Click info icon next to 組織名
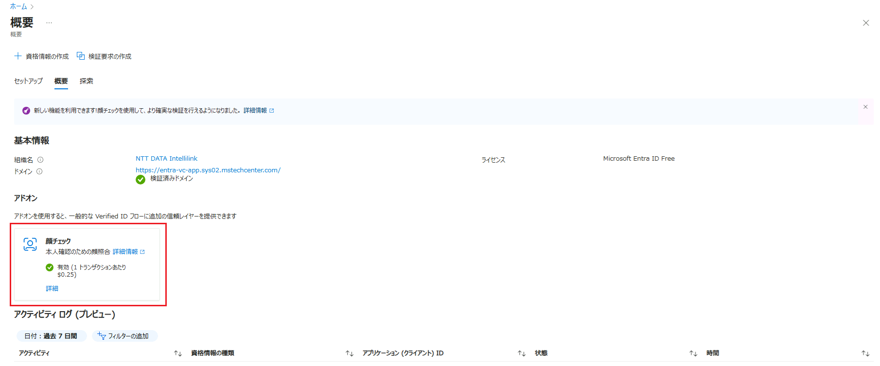The height and width of the screenshot is (366, 880). pyautogui.click(x=40, y=160)
